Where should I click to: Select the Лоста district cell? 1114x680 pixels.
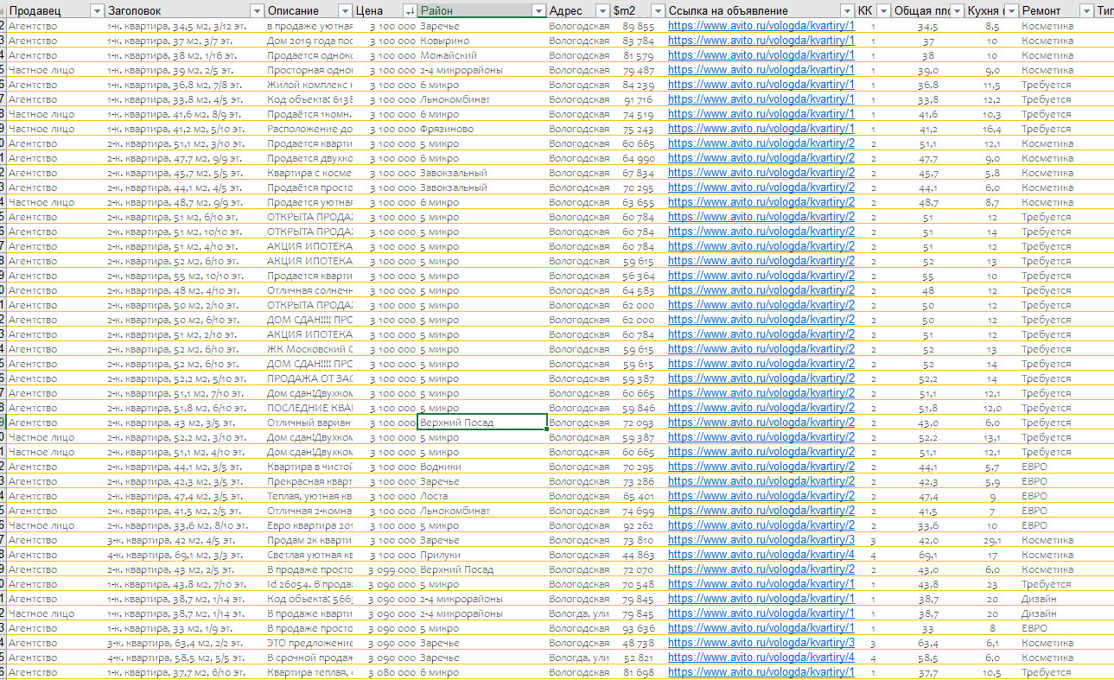[482, 496]
